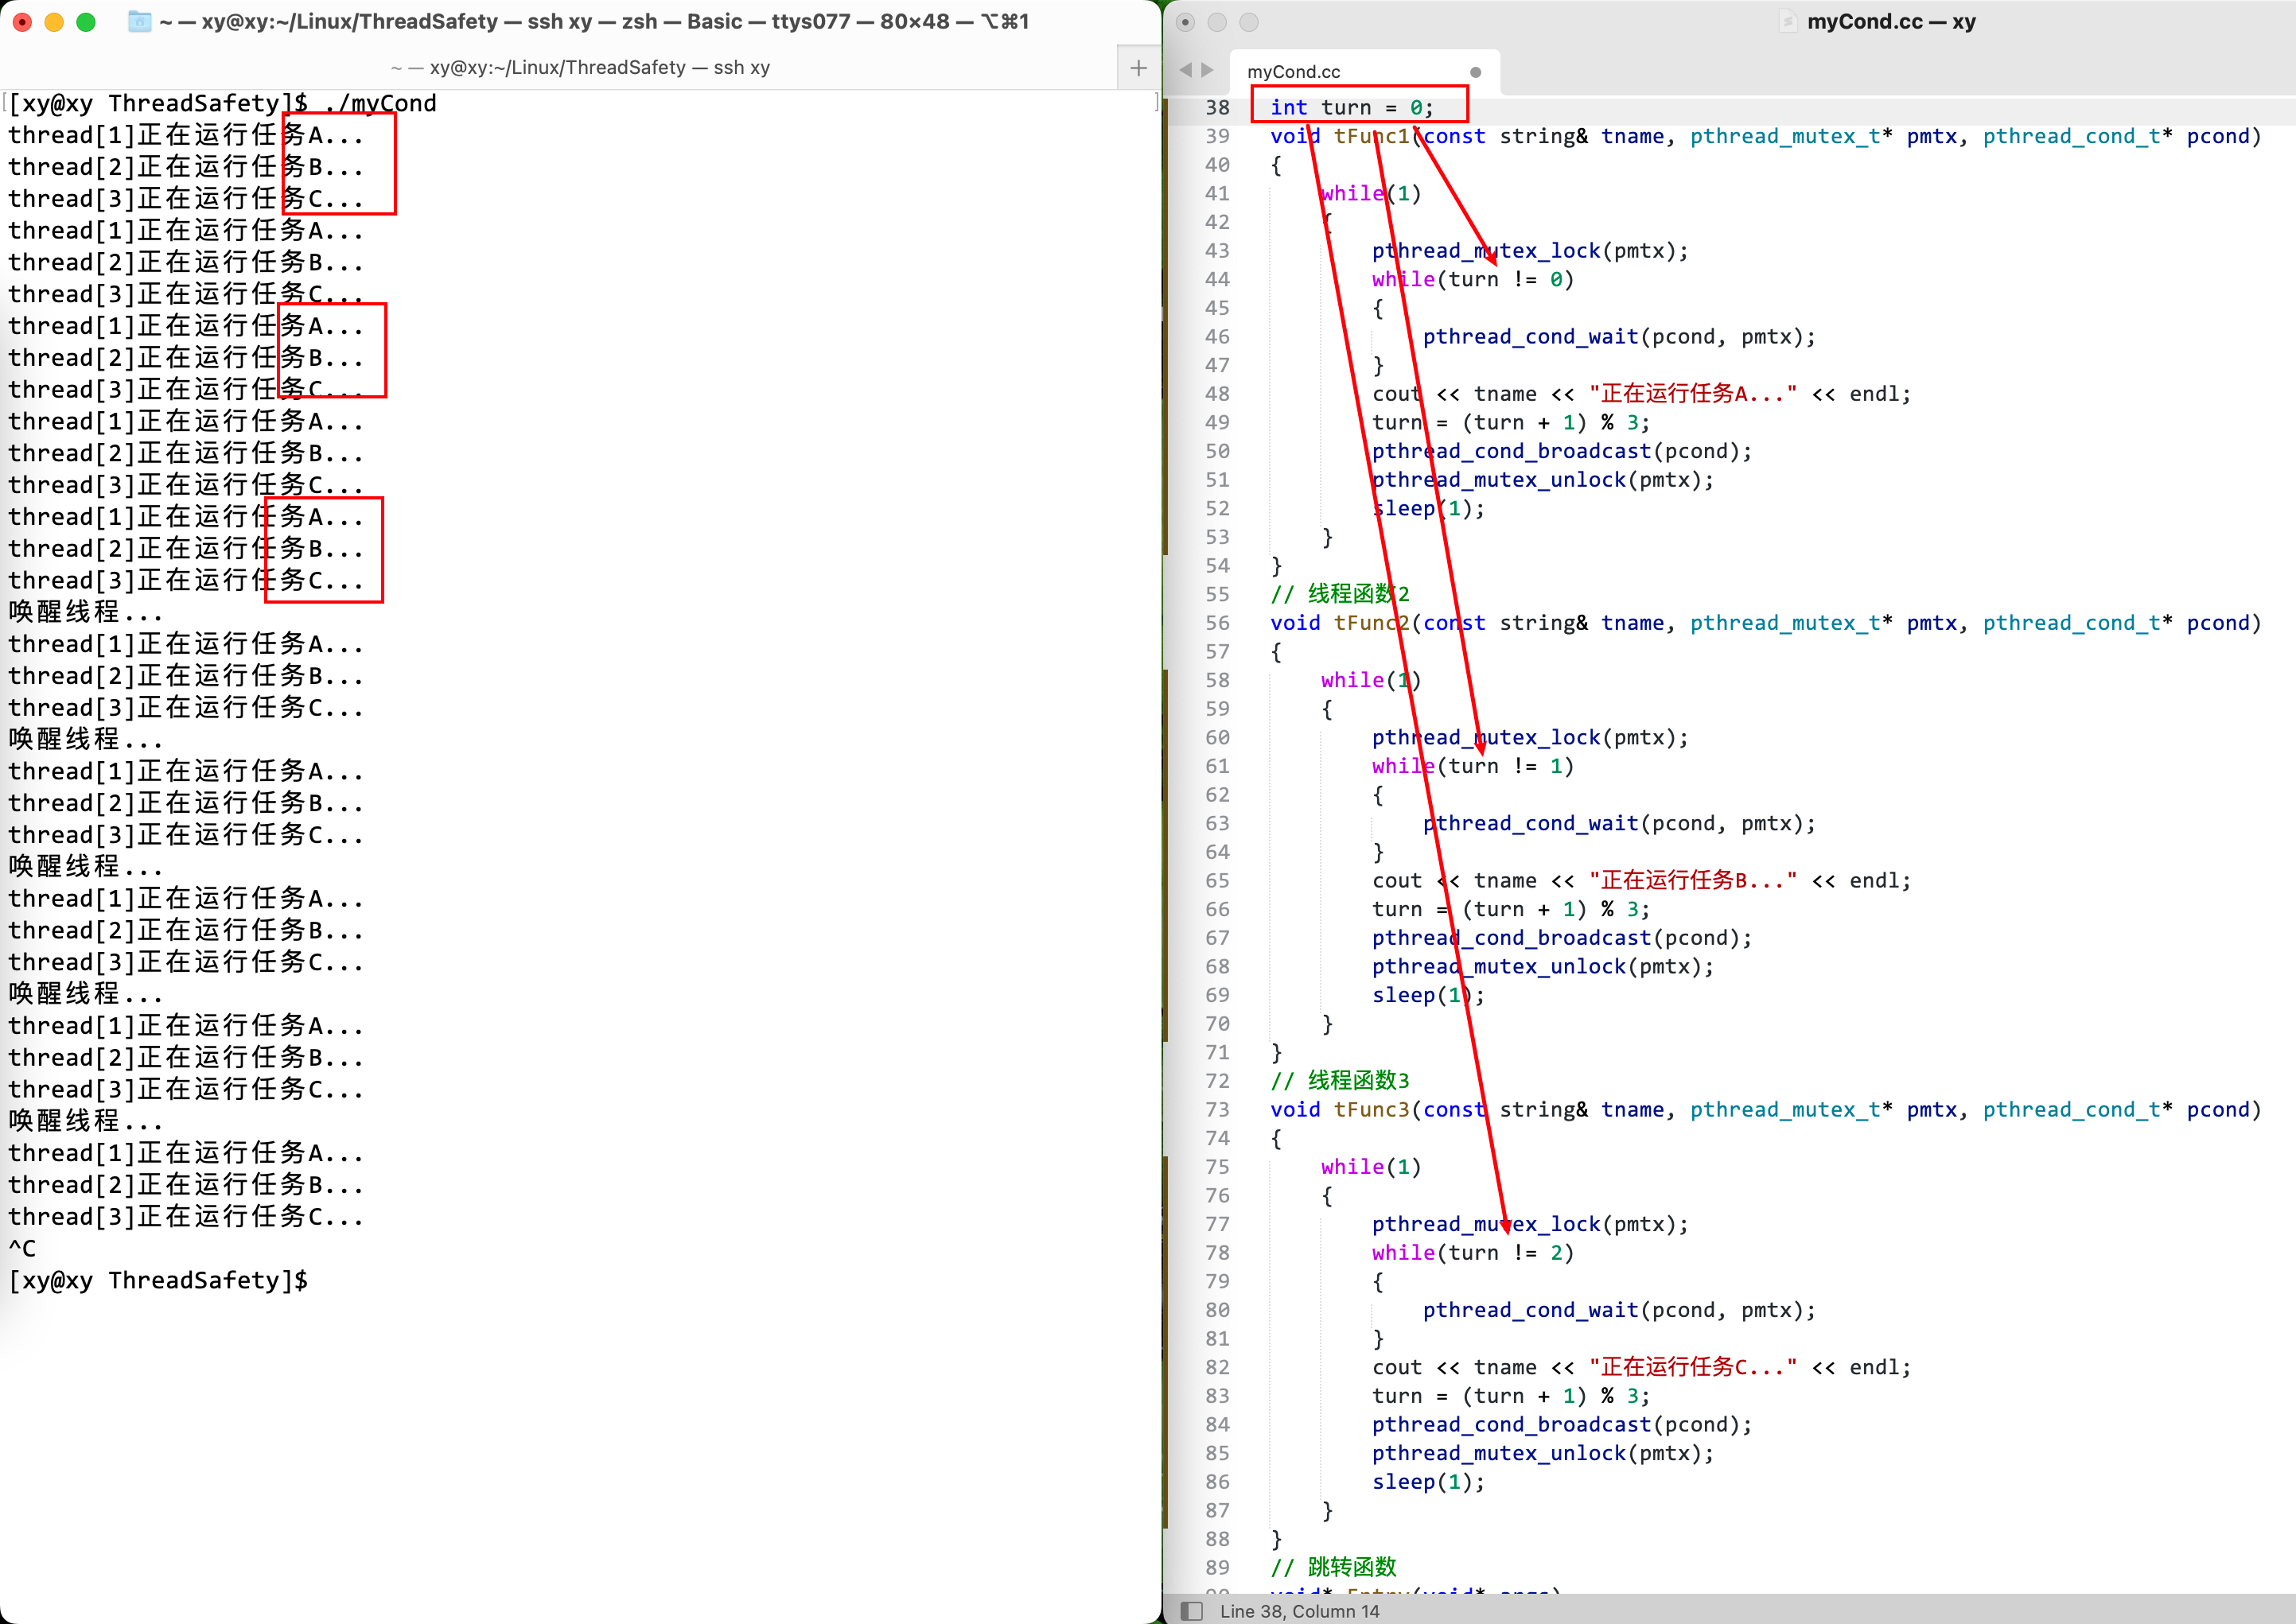This screenshot has height=1624, width=2296.
Task: Select the myCond.cc editor tab
Action: click(x=1294, y=72)
